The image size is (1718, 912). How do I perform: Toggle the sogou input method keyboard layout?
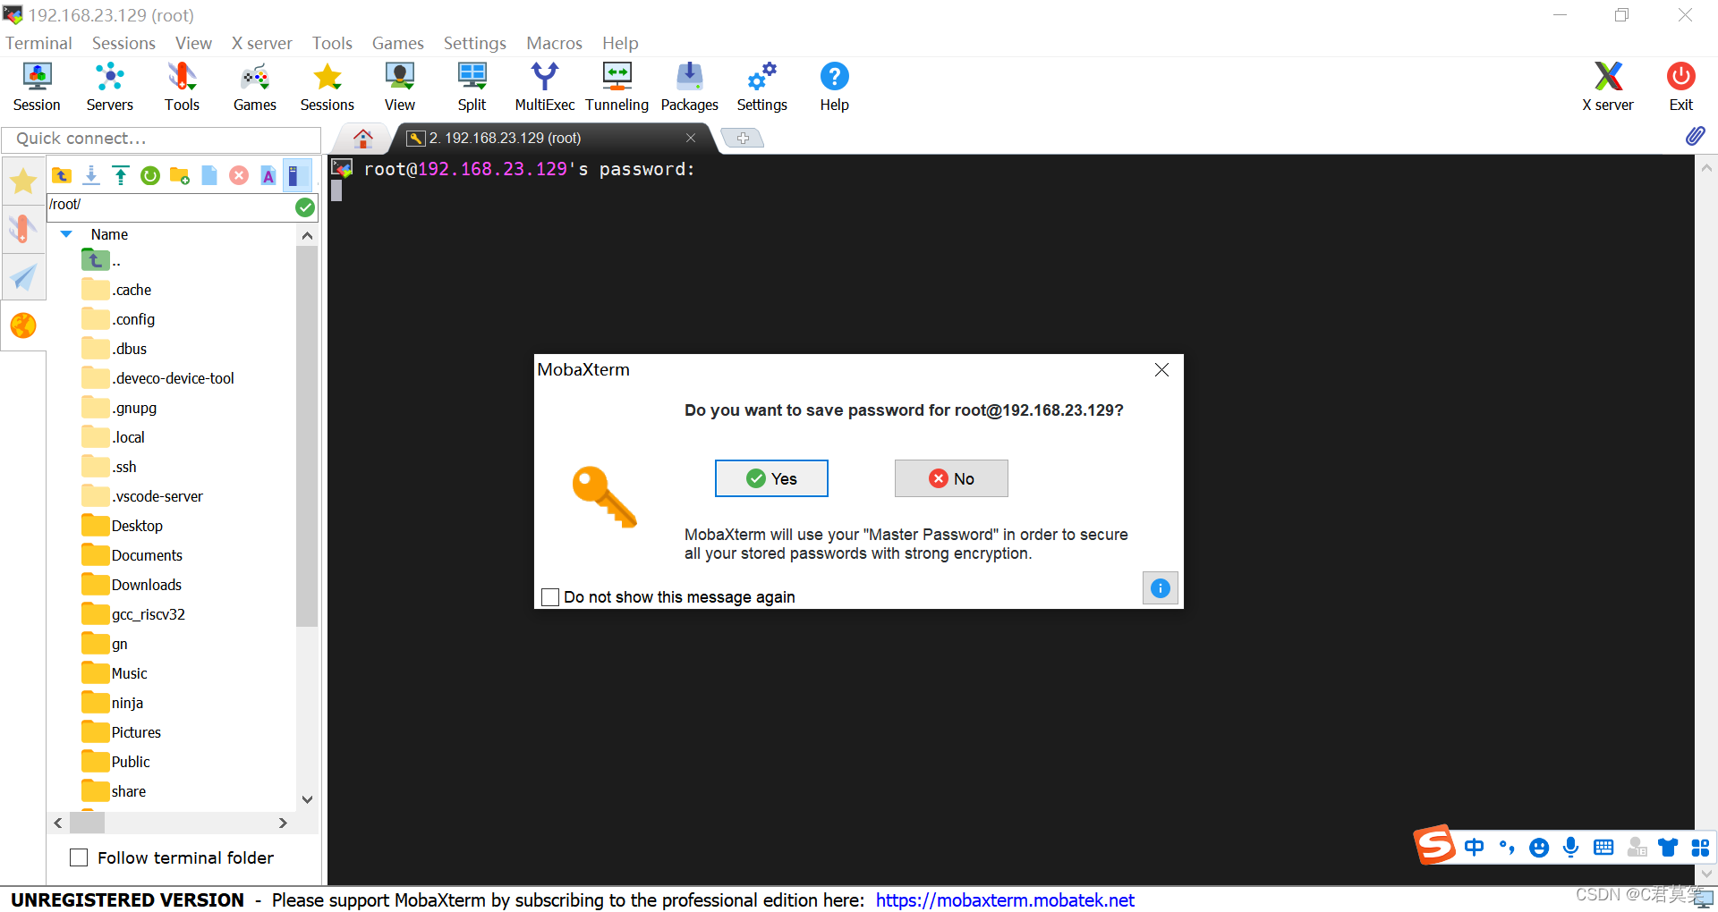(x=1603, y=847)
